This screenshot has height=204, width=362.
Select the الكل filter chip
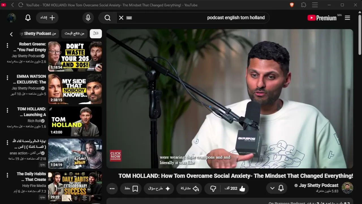(x=96, y=33)
